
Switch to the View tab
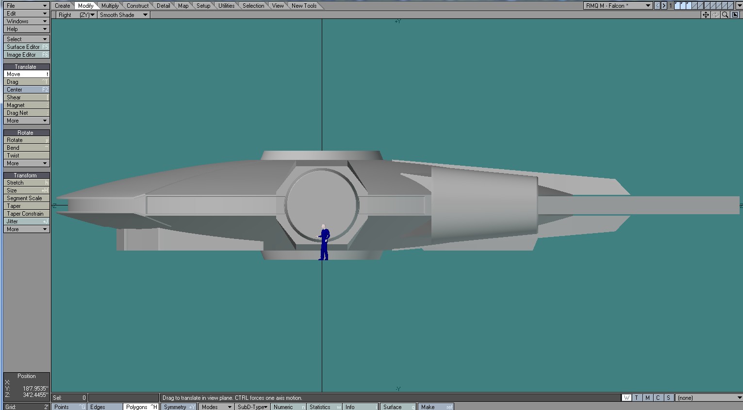(278, 6)
